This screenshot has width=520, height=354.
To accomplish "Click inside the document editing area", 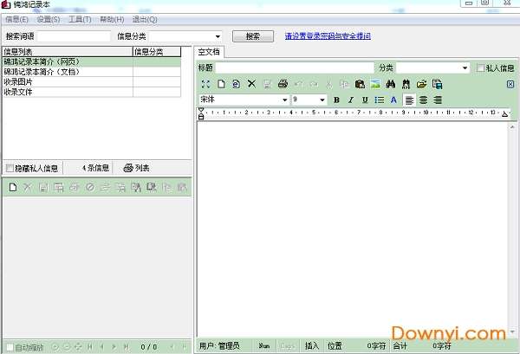I will click(x=352, y=228).
